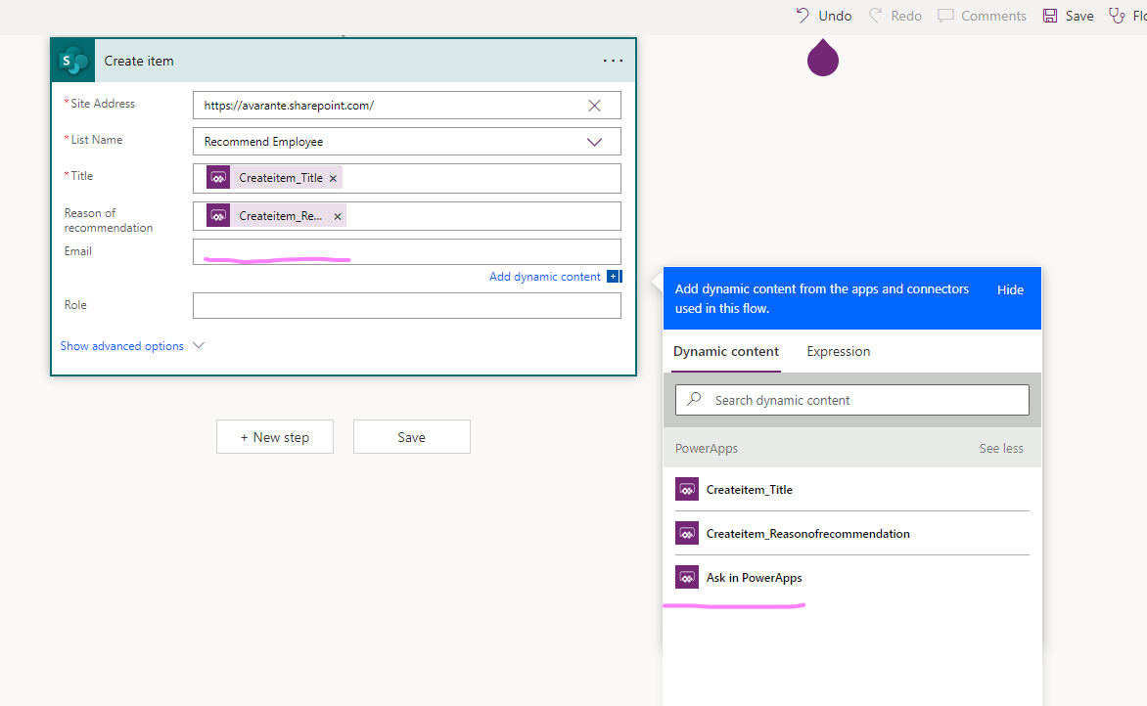Click the Undo toolbar button
1147x706 pixels.
823,16
